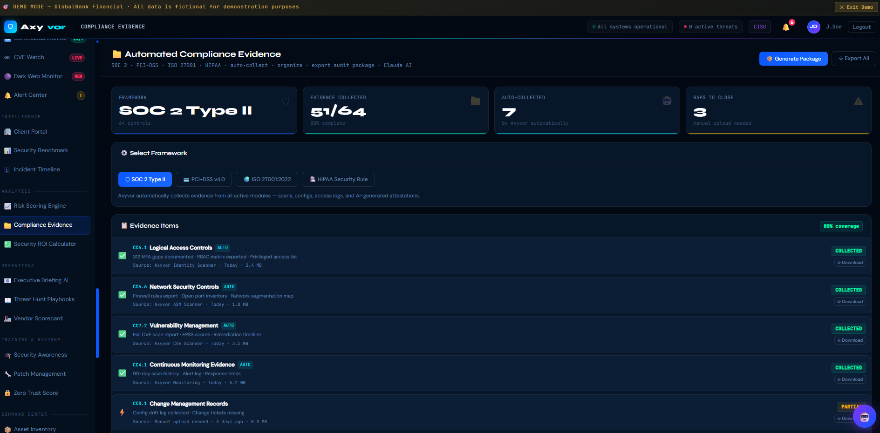Click COLLECTED status for CC6.1
The width and height of the screenshot is (880, 433).
pyautogui.click(x=848, y=251)
